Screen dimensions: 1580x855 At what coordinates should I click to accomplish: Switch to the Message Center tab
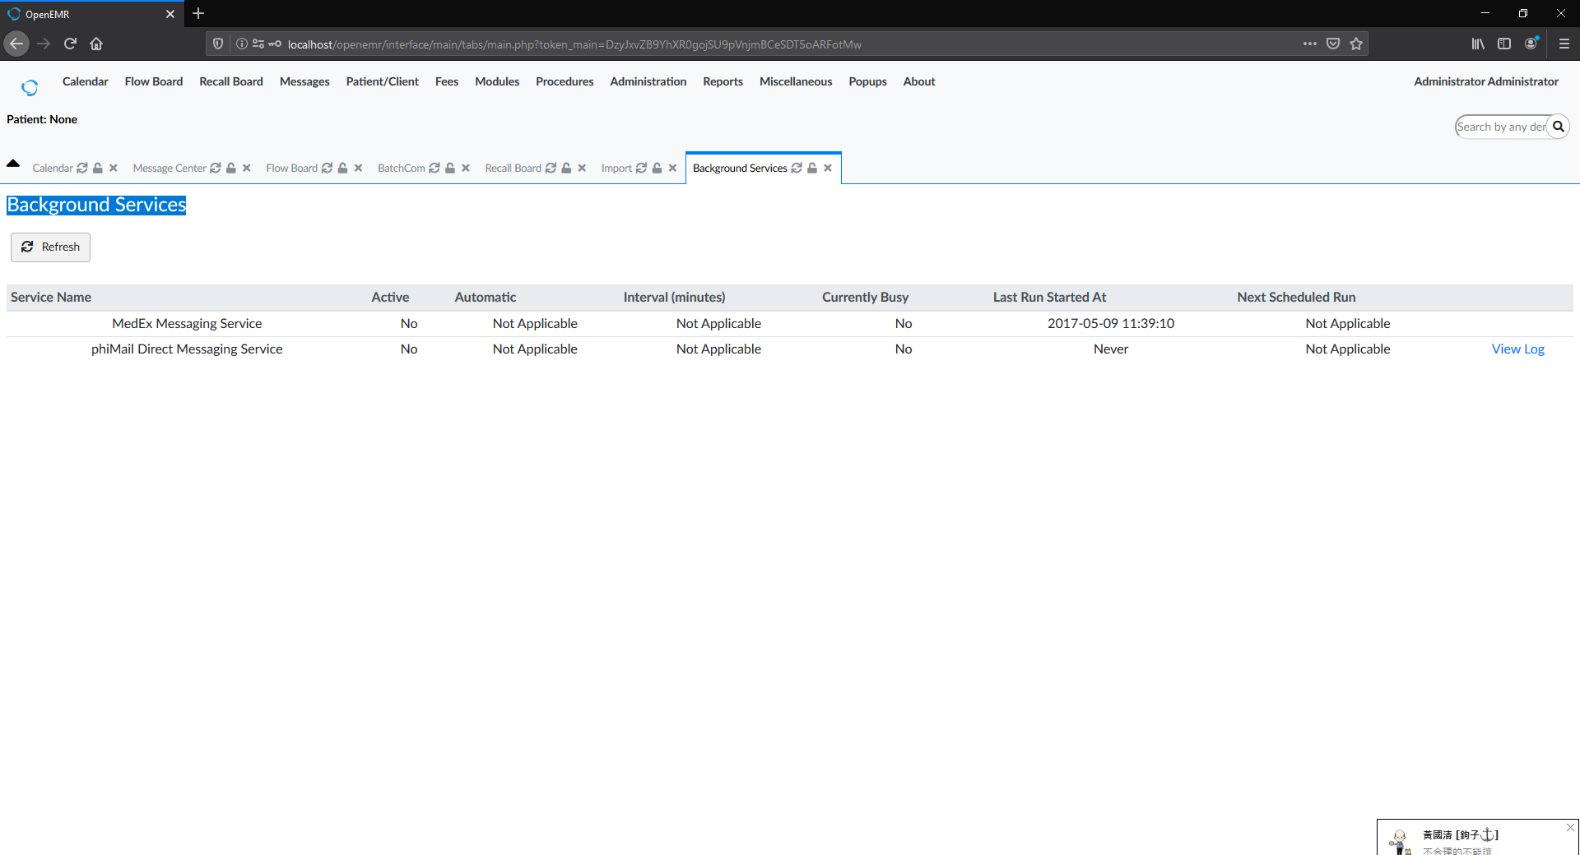tap(170, 168)
